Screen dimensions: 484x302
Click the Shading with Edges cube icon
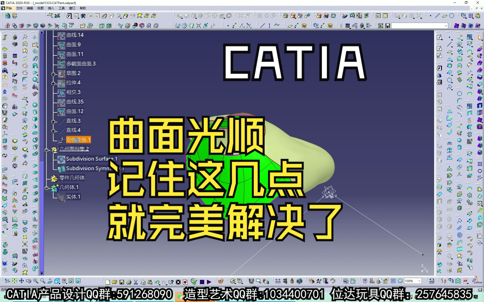(x=102, y=26)
